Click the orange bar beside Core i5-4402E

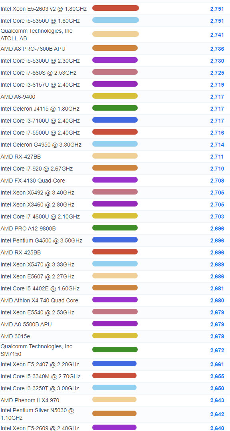[x=115, y=288]
